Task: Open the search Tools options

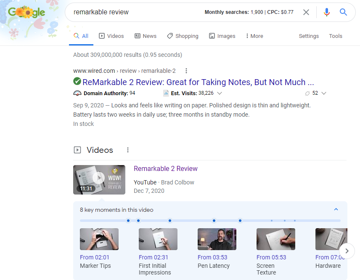Action: click(336, 36)
